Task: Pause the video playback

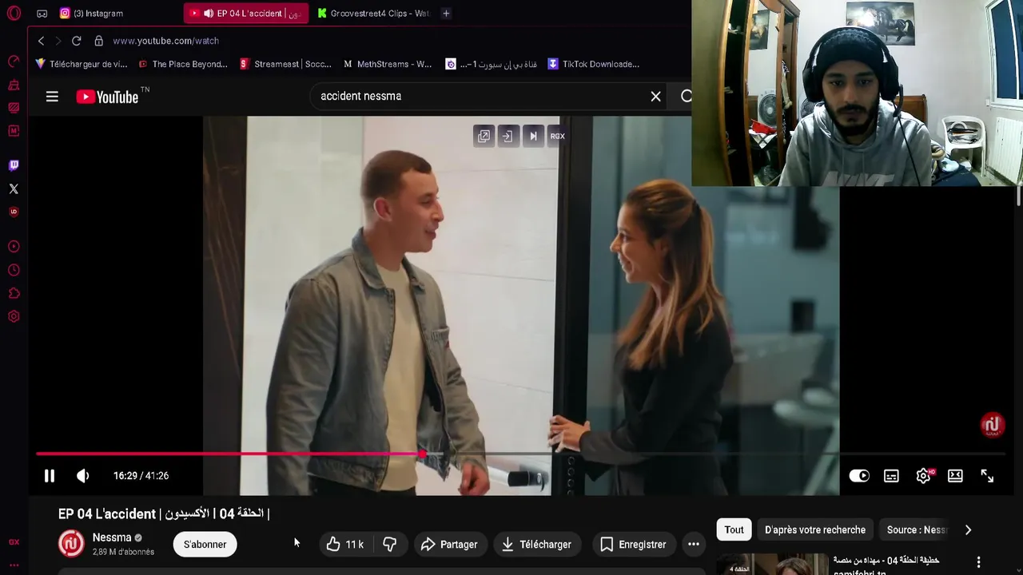Action: 50,476
